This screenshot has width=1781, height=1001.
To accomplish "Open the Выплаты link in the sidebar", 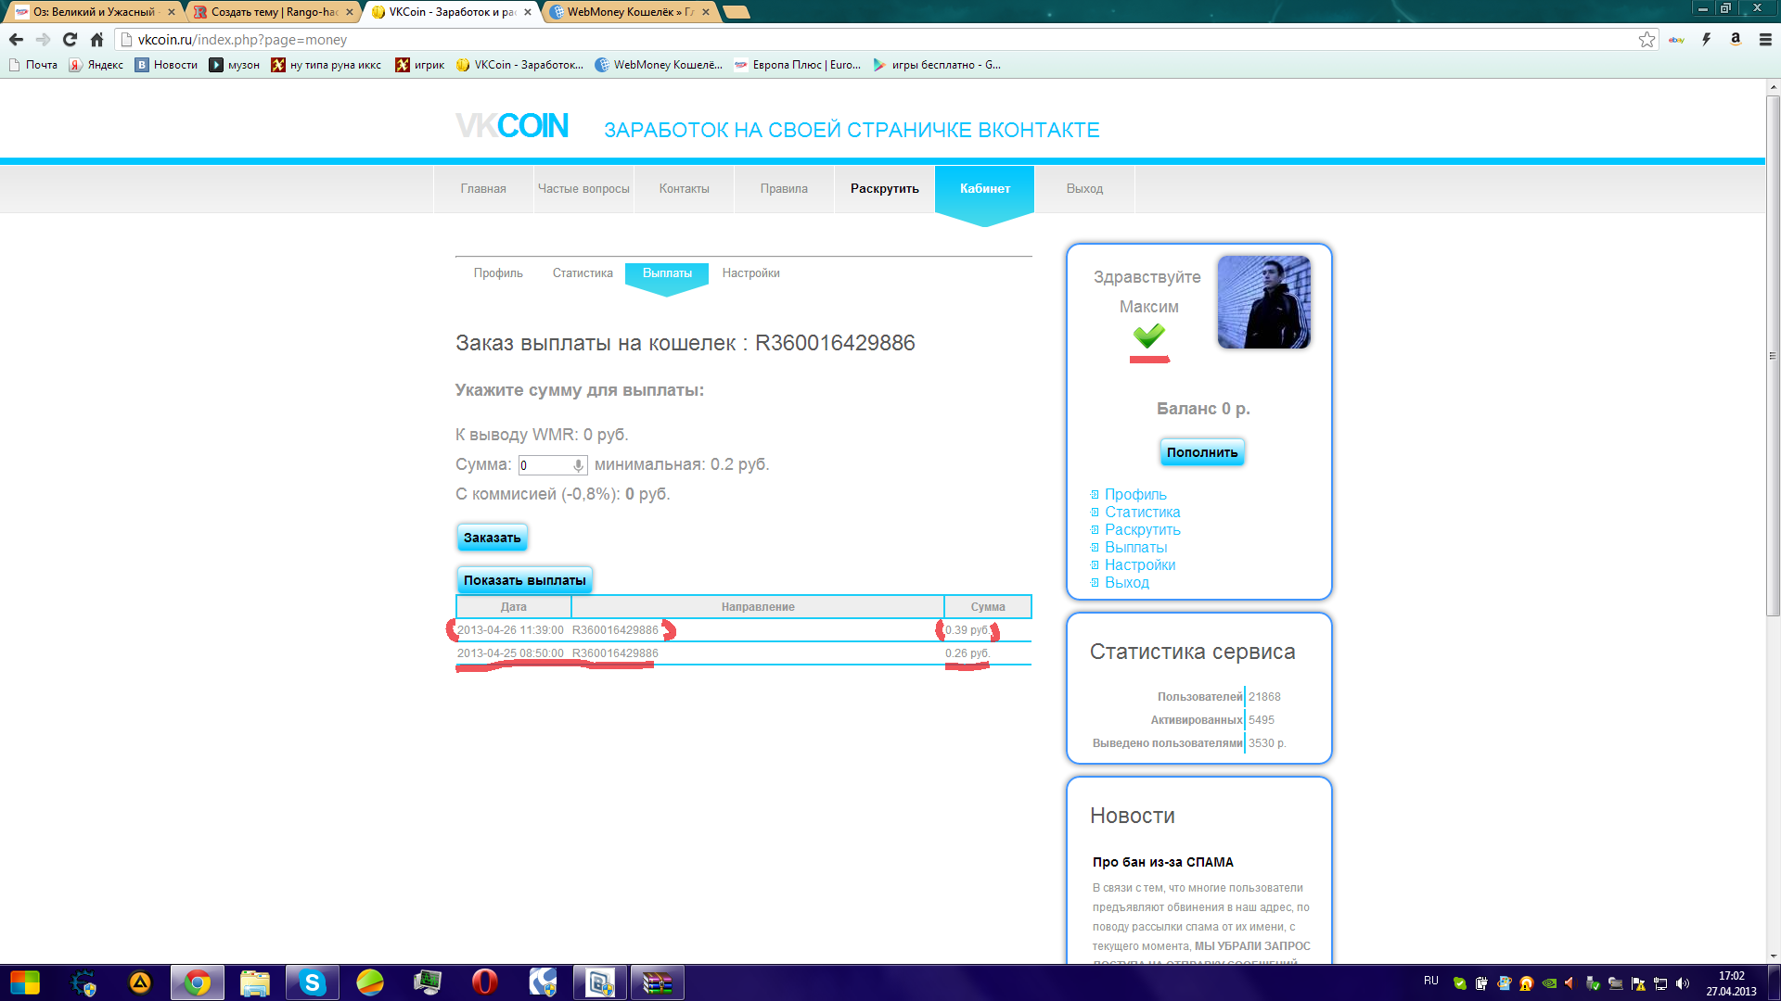I will [1135, 548].
